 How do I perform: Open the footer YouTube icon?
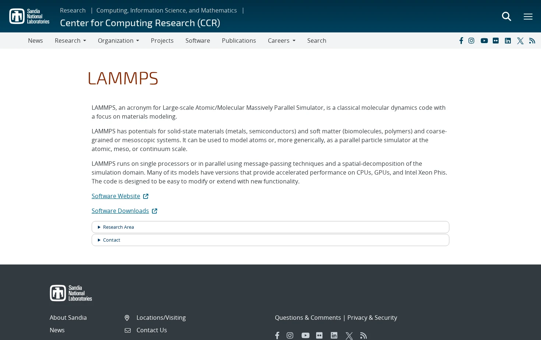click(305, 336)
